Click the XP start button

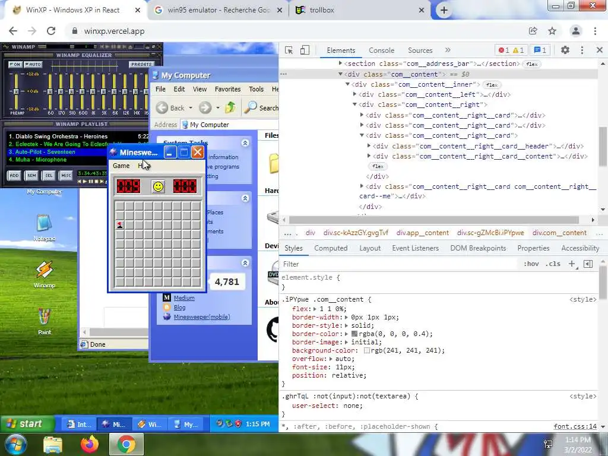(26, 424)
